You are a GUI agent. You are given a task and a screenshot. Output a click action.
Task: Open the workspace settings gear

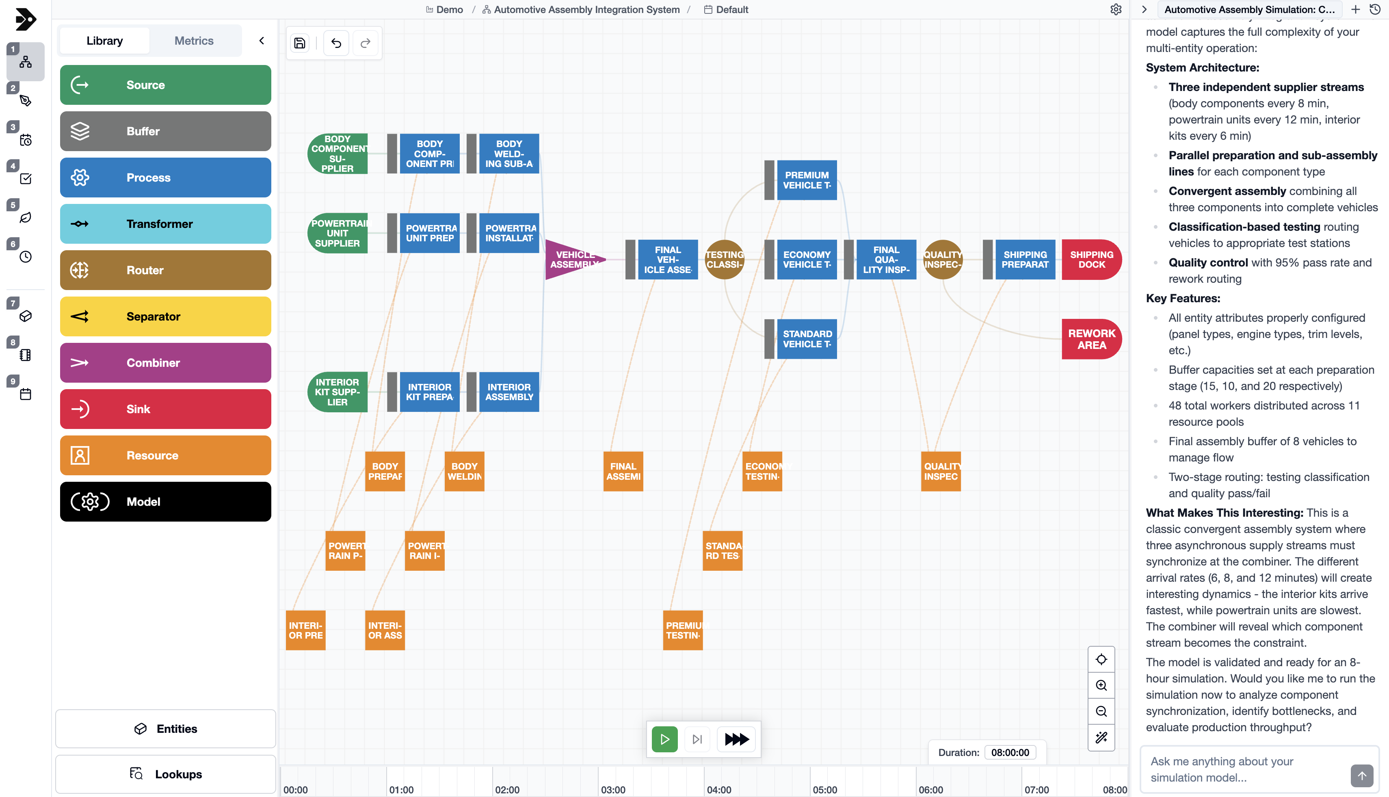point(1116,9)
